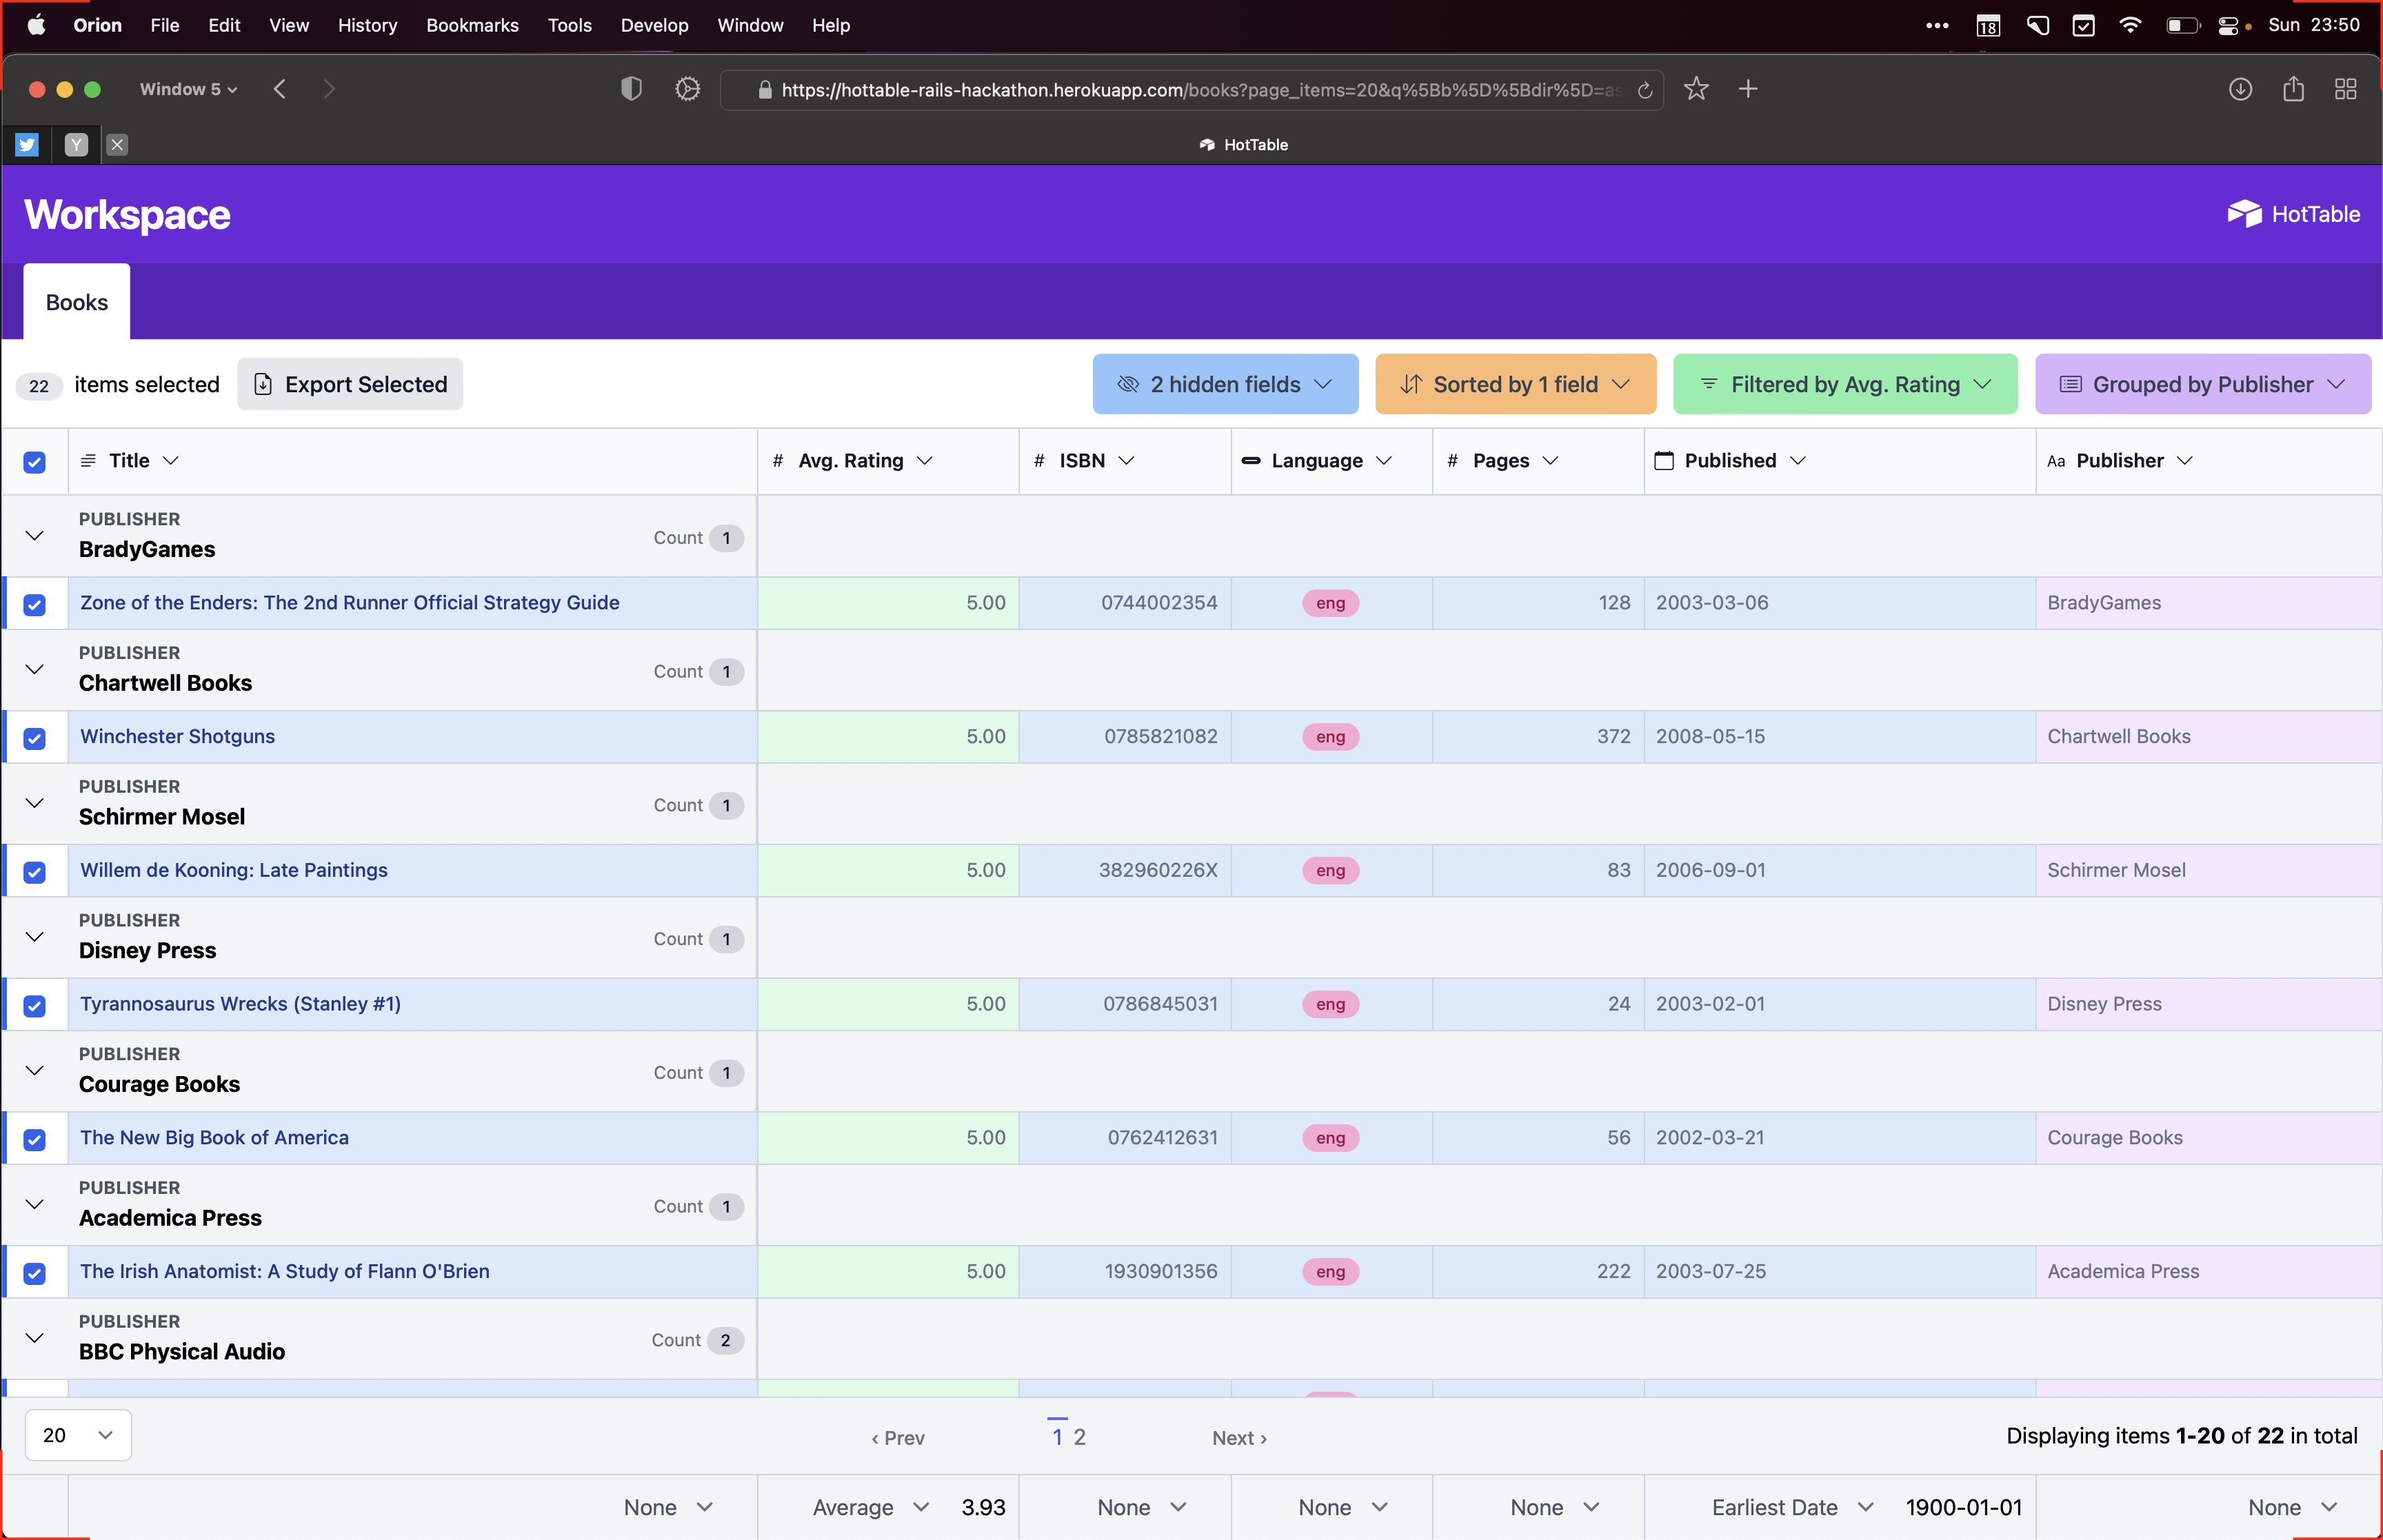Deselect the Tyrannosaurus Wrecks row checkbox
Screen dimensions: 2383x1540
(x=34, y=1005)
